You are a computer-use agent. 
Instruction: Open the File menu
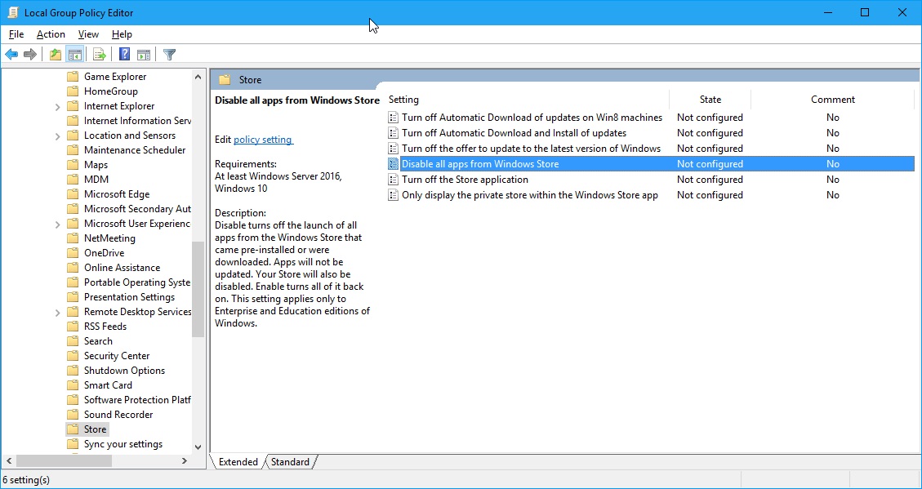16,34
